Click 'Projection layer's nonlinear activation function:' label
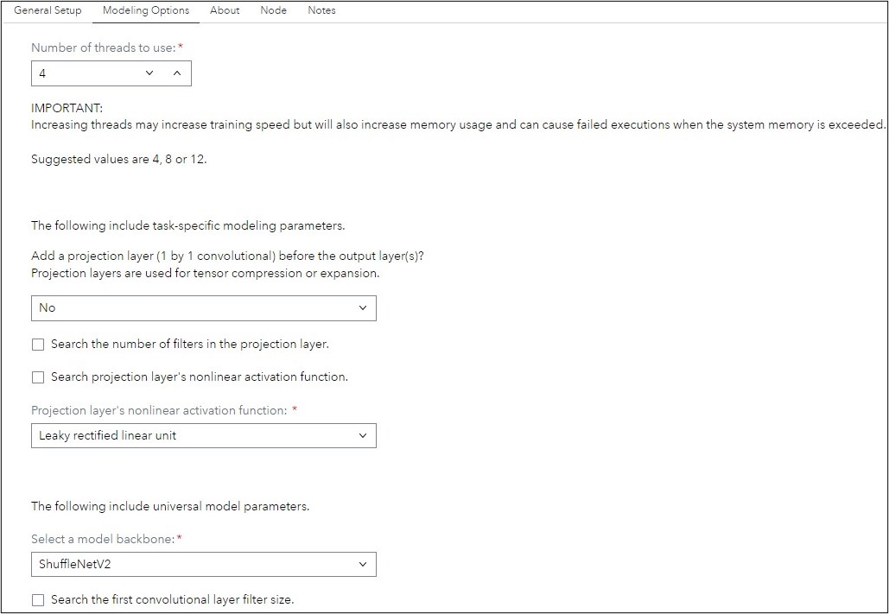The image size is (889, 614). coord(159,410)
